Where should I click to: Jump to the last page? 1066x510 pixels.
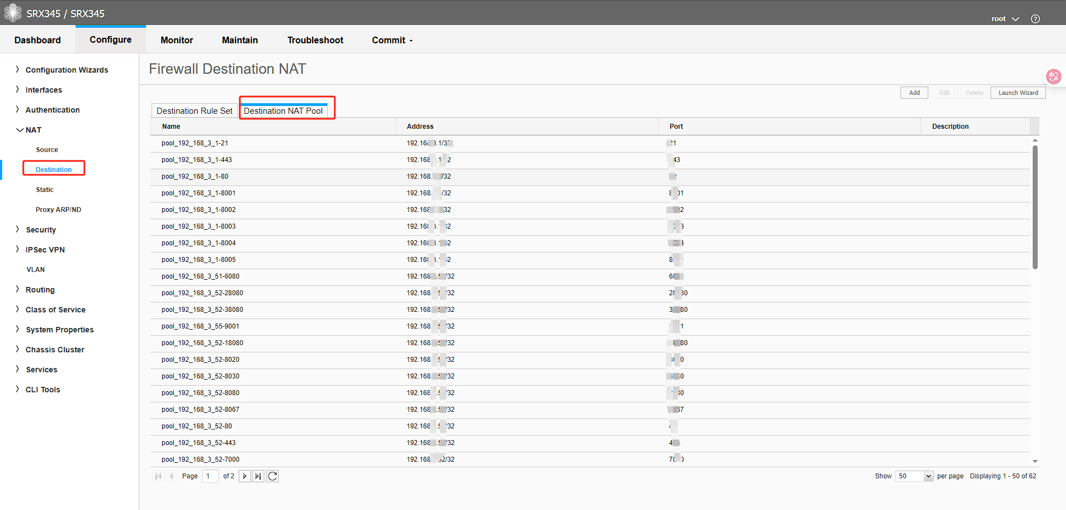pos(258,476)
